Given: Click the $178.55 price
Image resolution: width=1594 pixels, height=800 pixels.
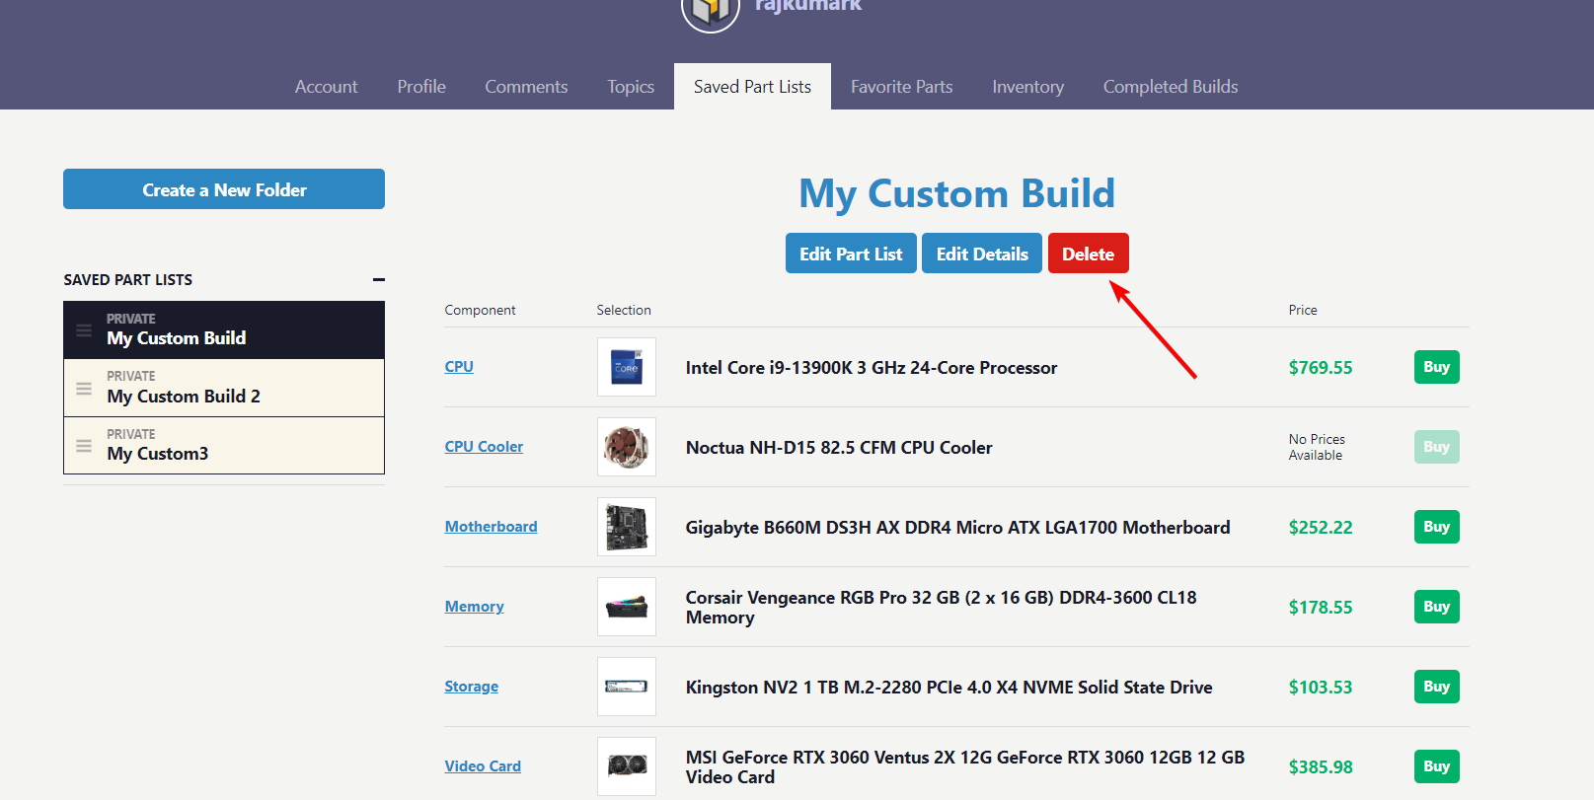Looking at the screenshot, I should (x=1321, y=608).
